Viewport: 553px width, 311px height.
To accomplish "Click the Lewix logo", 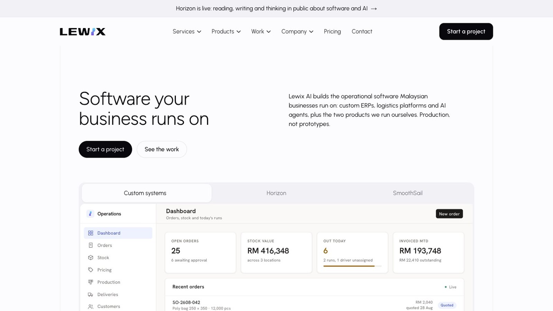I will pyautogui.click(x=83, y=31).
